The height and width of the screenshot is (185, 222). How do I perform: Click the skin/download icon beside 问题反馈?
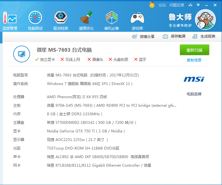190,5
